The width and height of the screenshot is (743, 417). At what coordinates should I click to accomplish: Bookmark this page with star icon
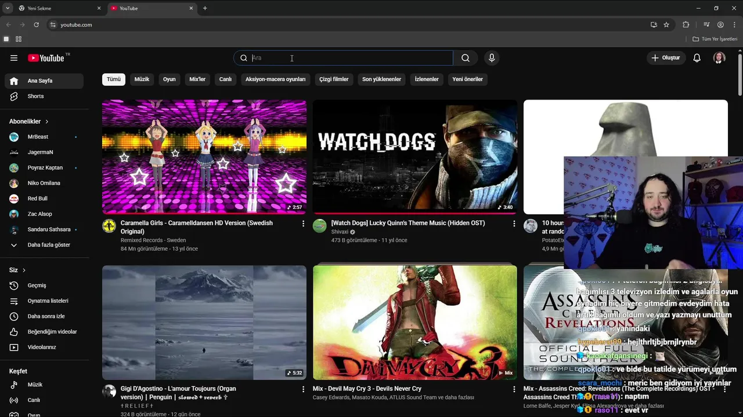coord(666,25)
